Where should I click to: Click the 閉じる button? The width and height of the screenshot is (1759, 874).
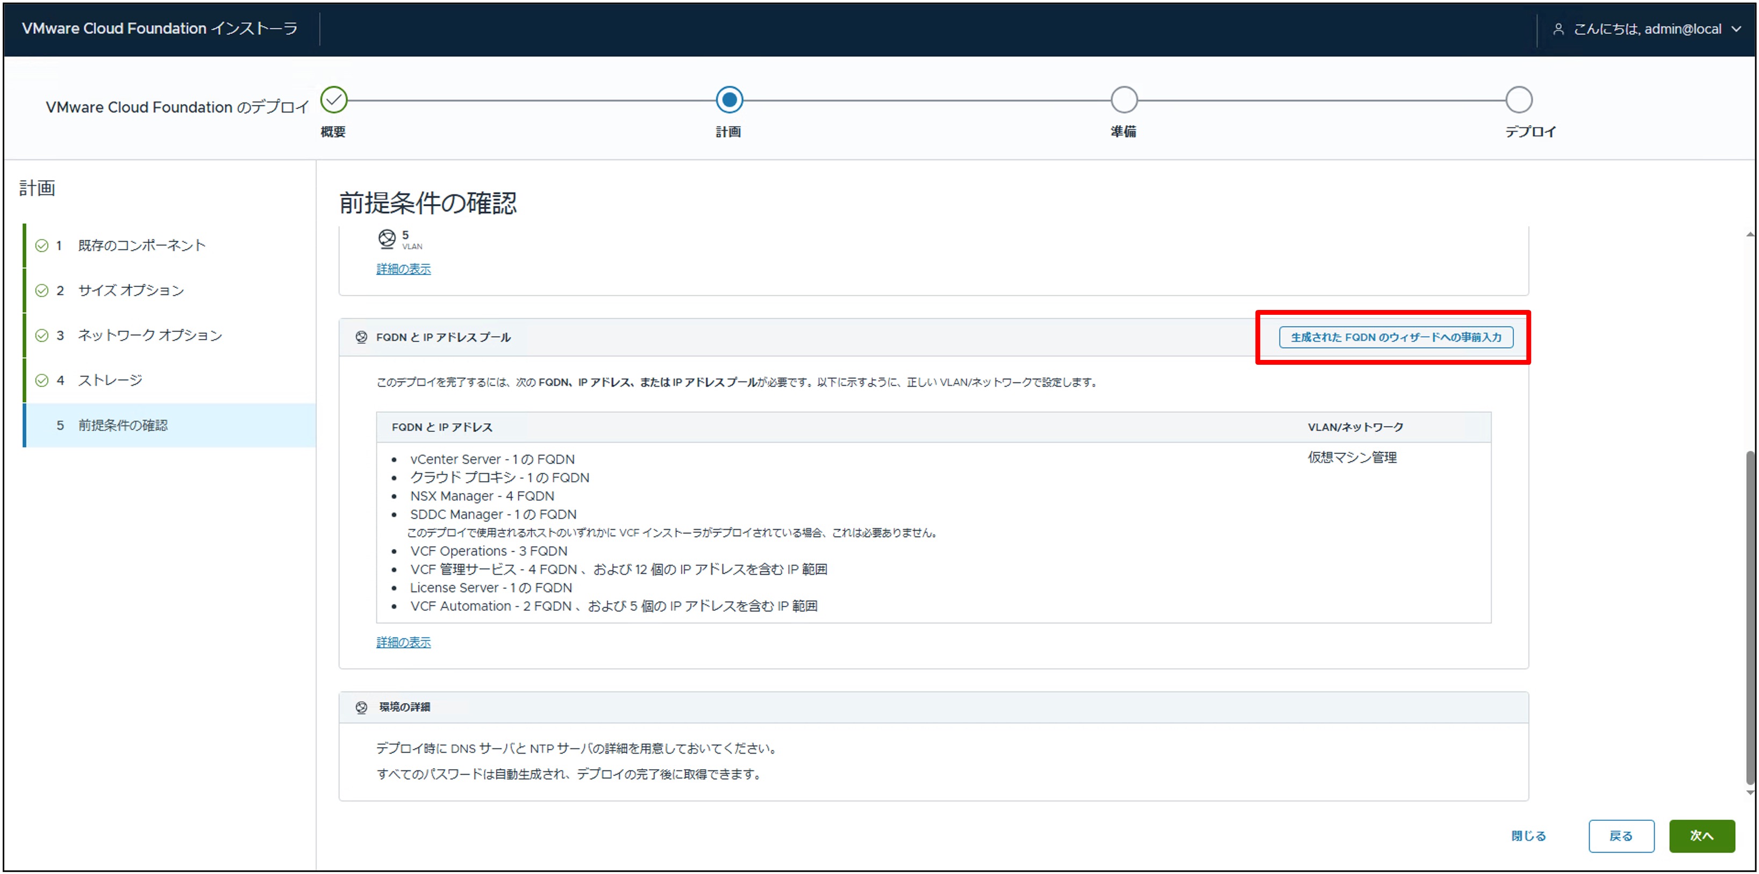click(1527, 836)
